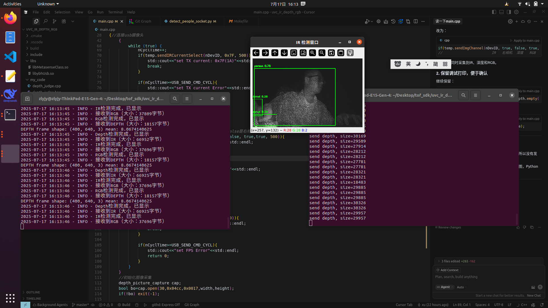Open Background Agents from status bar
Image resolution: width=548 pixels, height=308 pixels.
click(x=50, y=305)
